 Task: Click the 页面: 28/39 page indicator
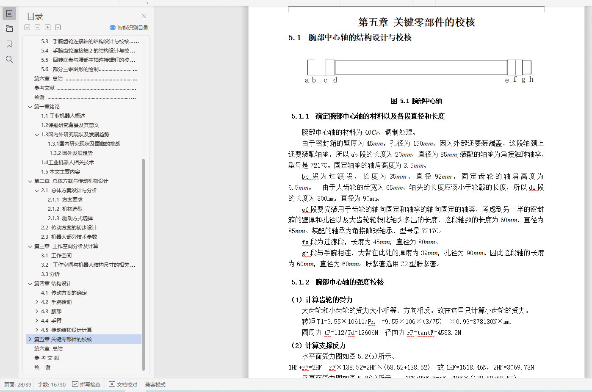[x=18, y=384]
